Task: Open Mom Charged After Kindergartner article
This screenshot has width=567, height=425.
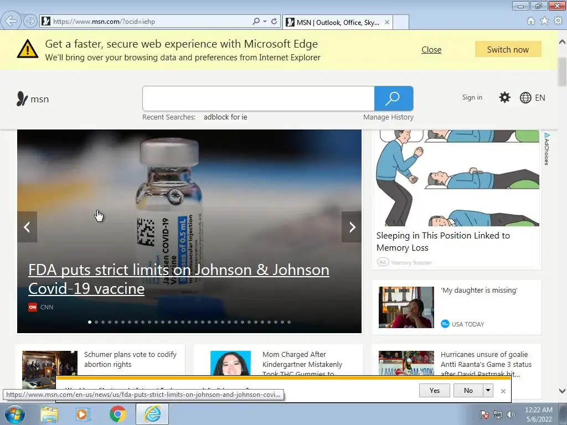Action: coord(302,363)
